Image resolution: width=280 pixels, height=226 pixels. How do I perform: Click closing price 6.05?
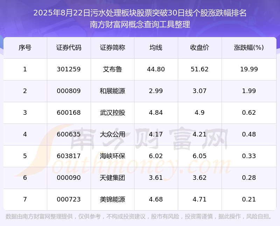(x=199, y=156)
